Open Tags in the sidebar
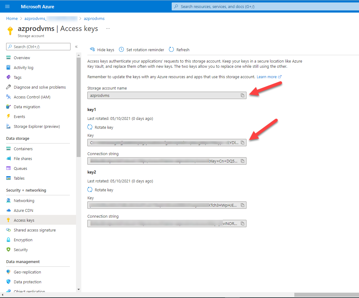Viewport: 359px width, 298px height. [x=17, y=78]
